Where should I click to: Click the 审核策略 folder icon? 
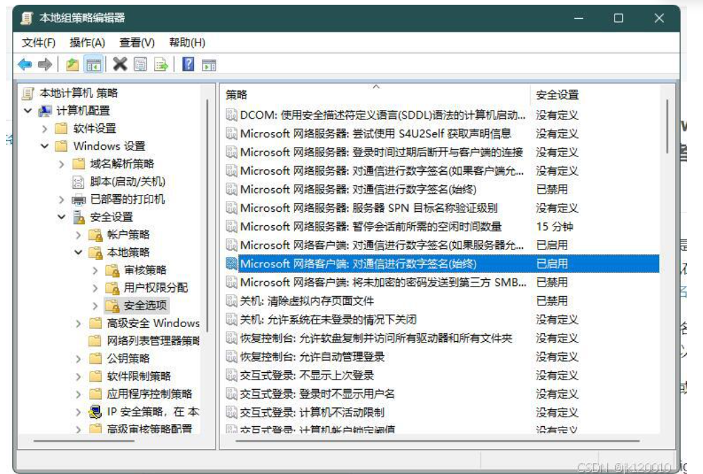[112, 270]
